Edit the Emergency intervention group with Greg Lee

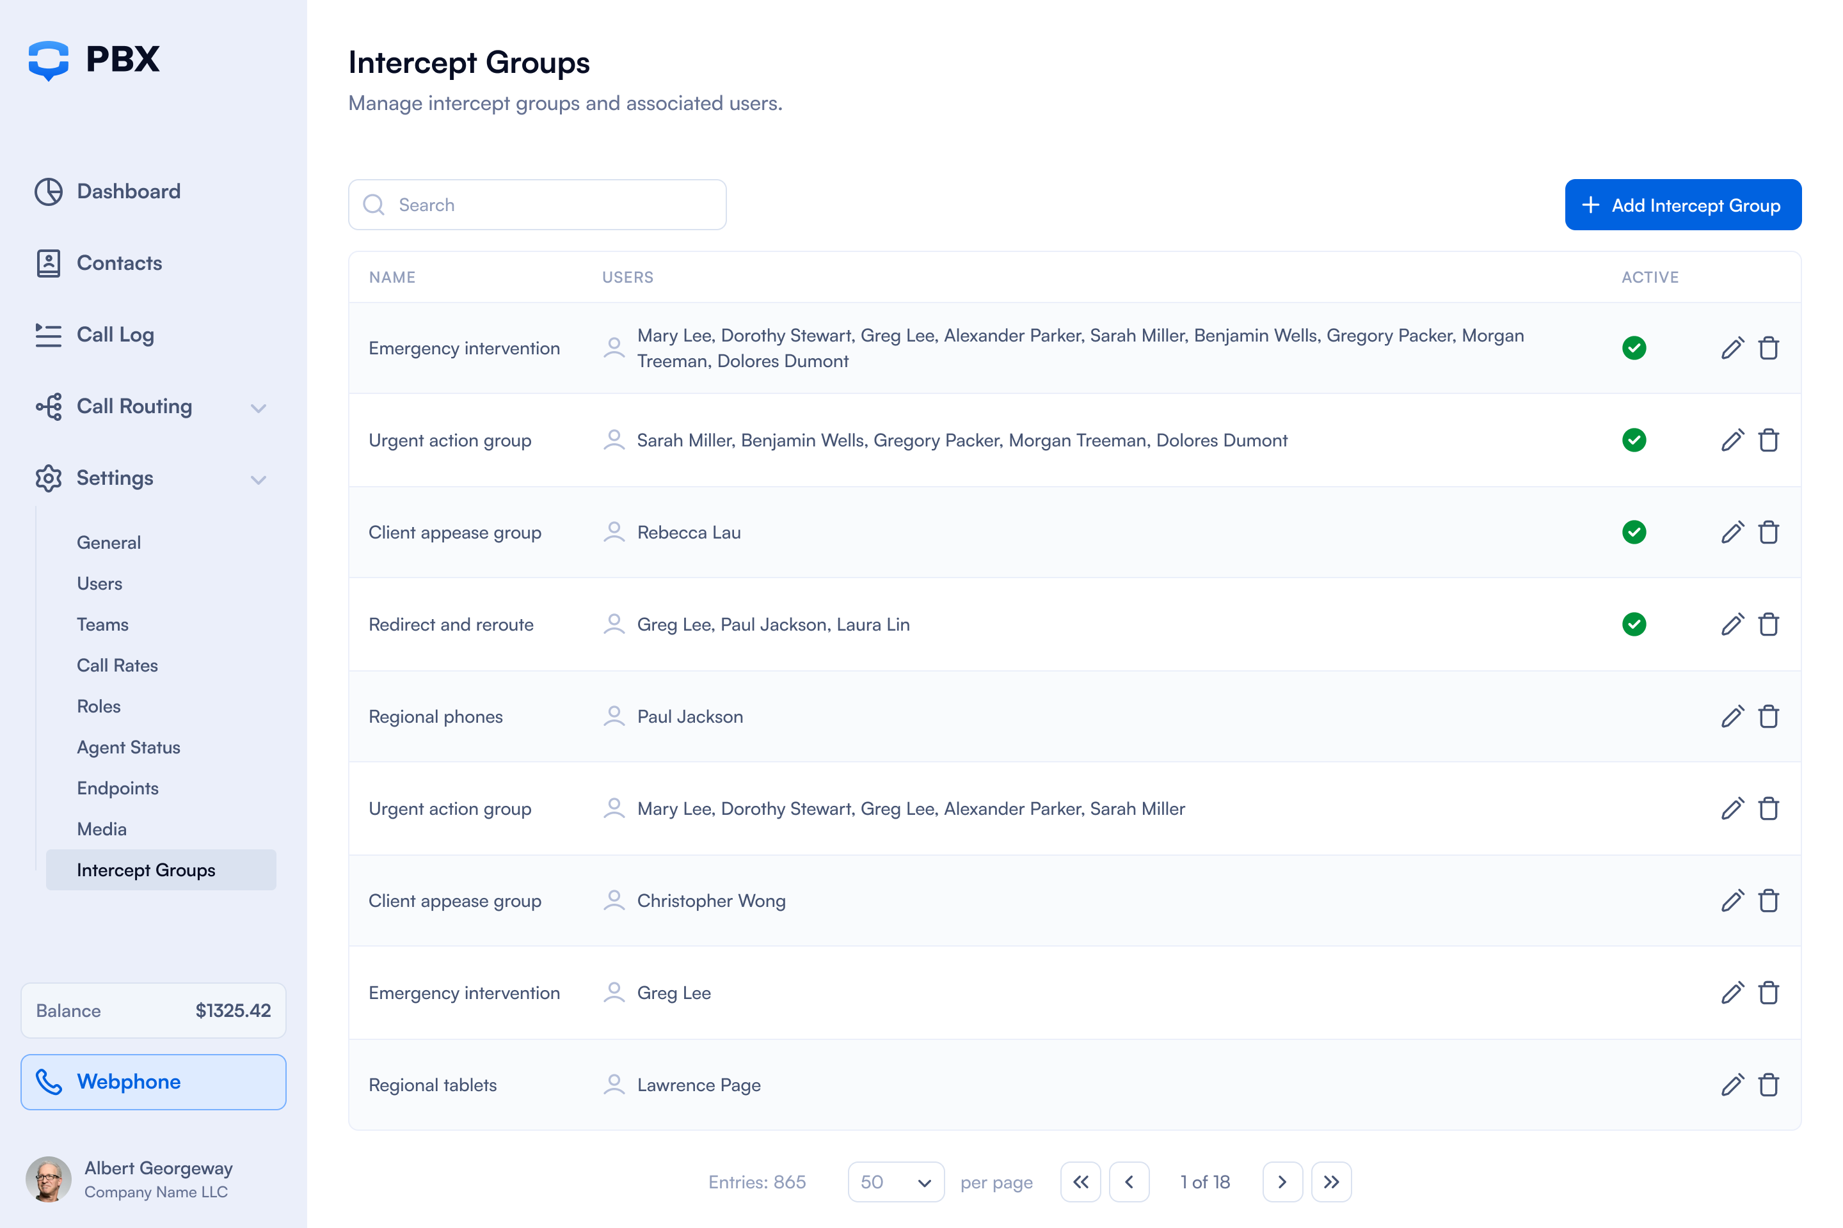tap(1732, 993)
